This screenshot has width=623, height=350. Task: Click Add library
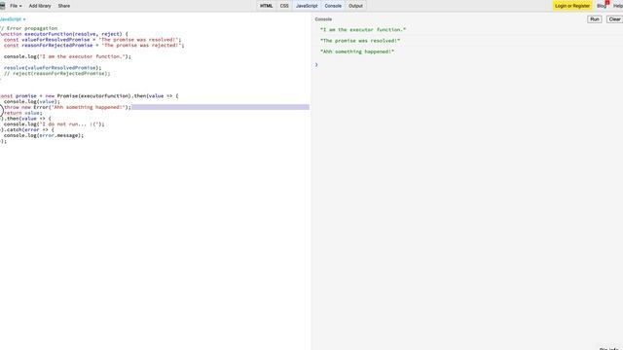[x=40, y=6]
